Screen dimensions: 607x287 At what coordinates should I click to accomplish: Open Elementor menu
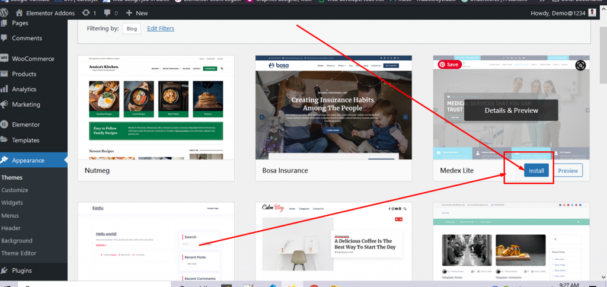(26, 125)
